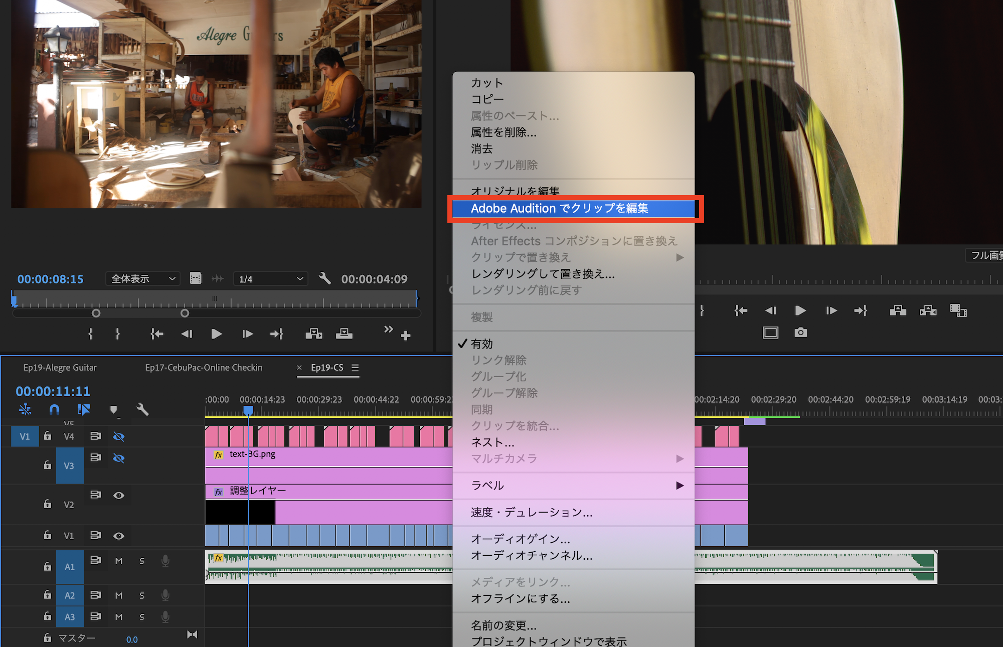This screenshot has height=647, width=1003.
Task: Click the snap magnet icon in timeline
Action: pyautogui.click(x=54, y=410)
